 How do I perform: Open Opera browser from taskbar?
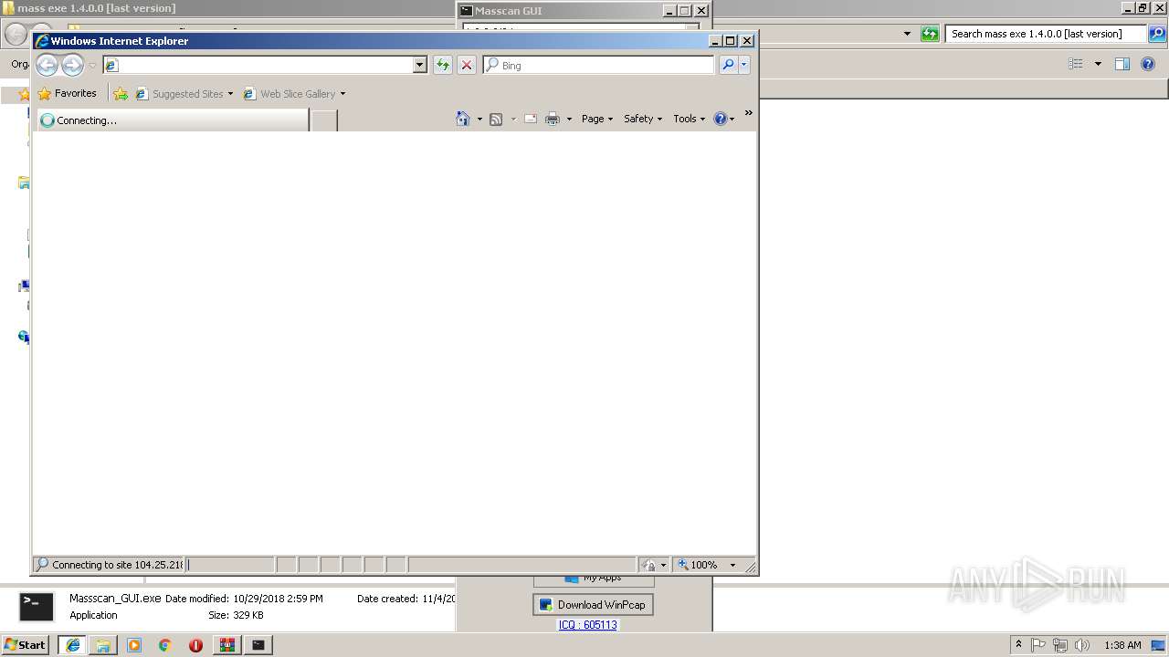[x=195, y=644]
